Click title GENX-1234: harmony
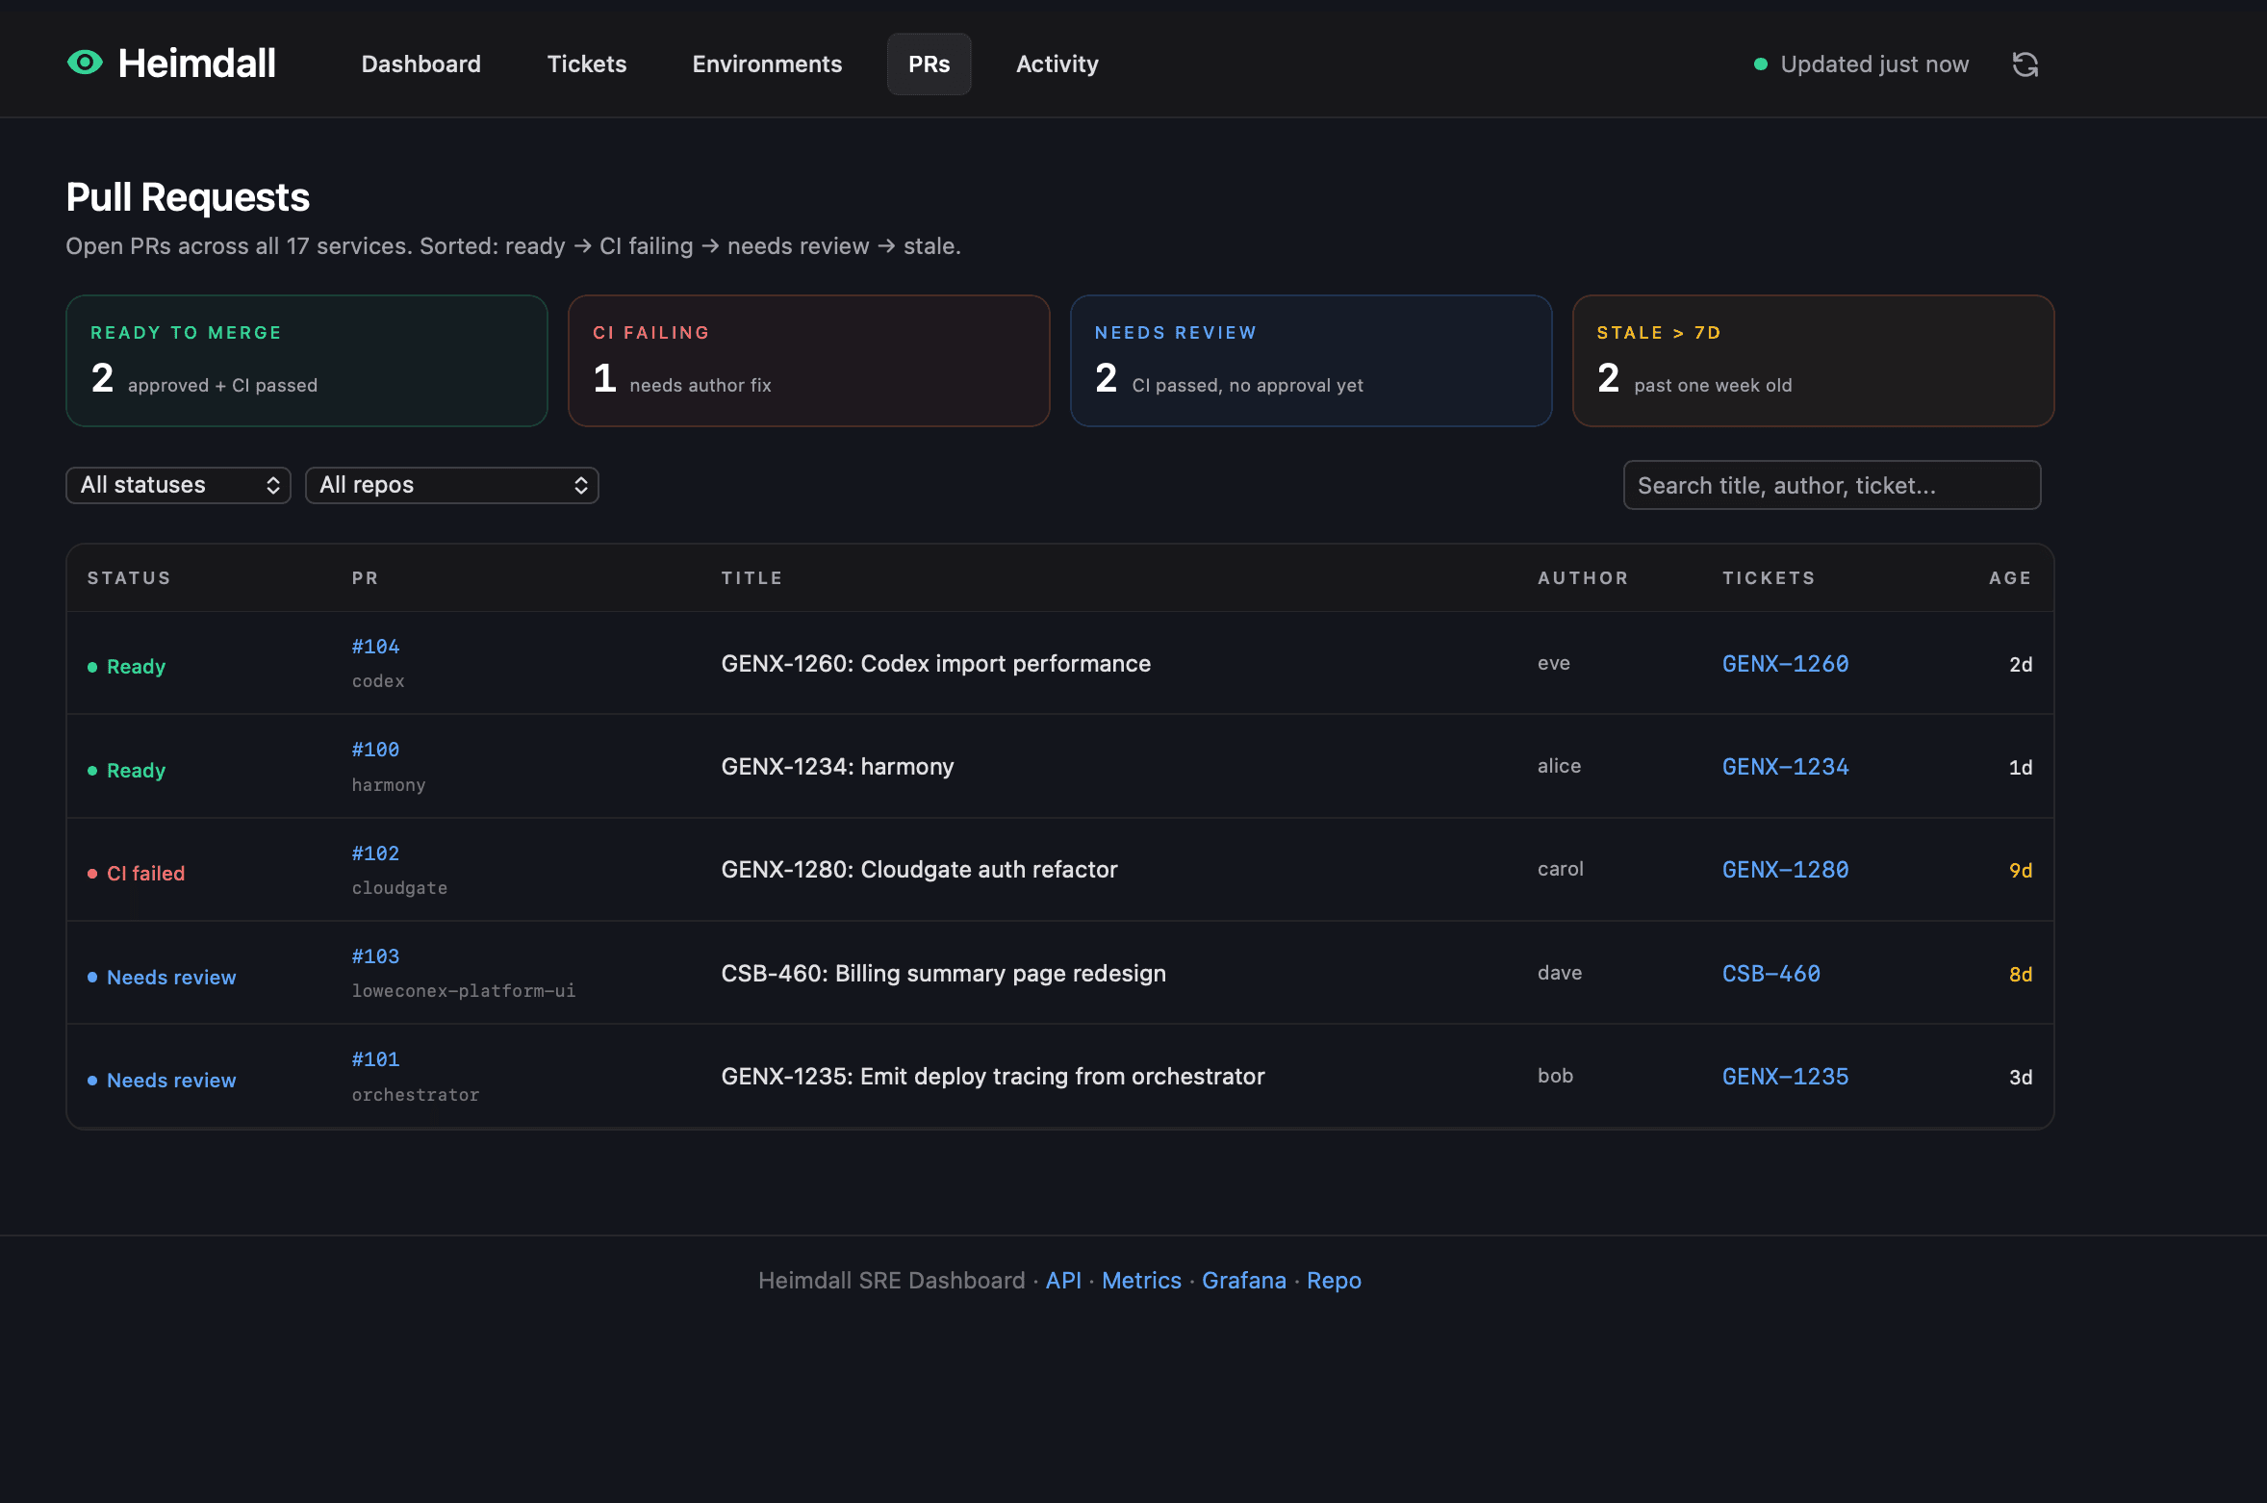Screen dimensions: 2267x1503 (837, 767)
